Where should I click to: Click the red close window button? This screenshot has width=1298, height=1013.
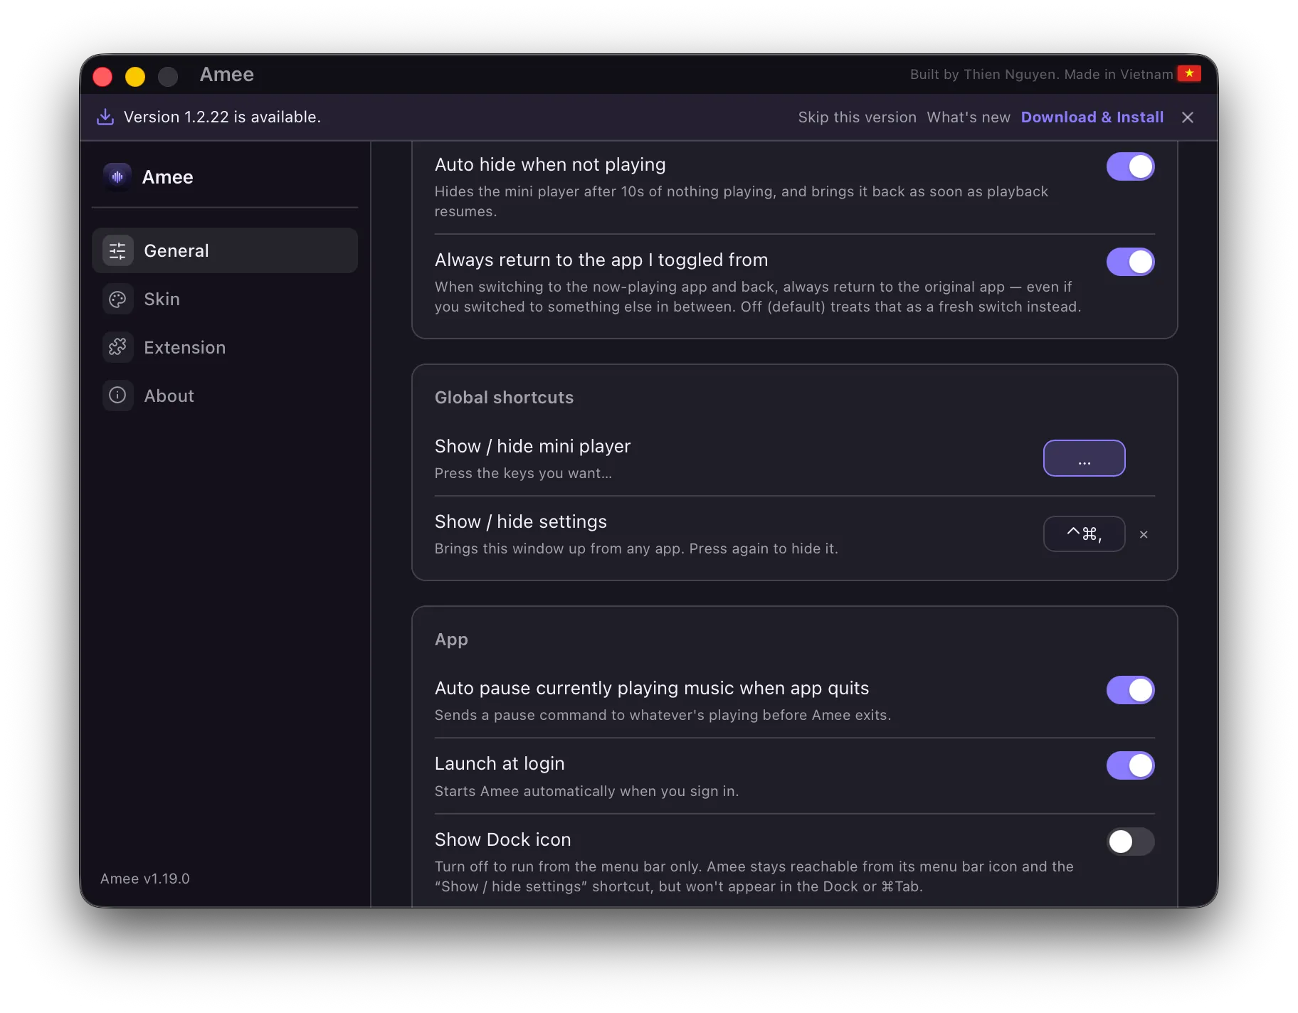tap(102, 76)
